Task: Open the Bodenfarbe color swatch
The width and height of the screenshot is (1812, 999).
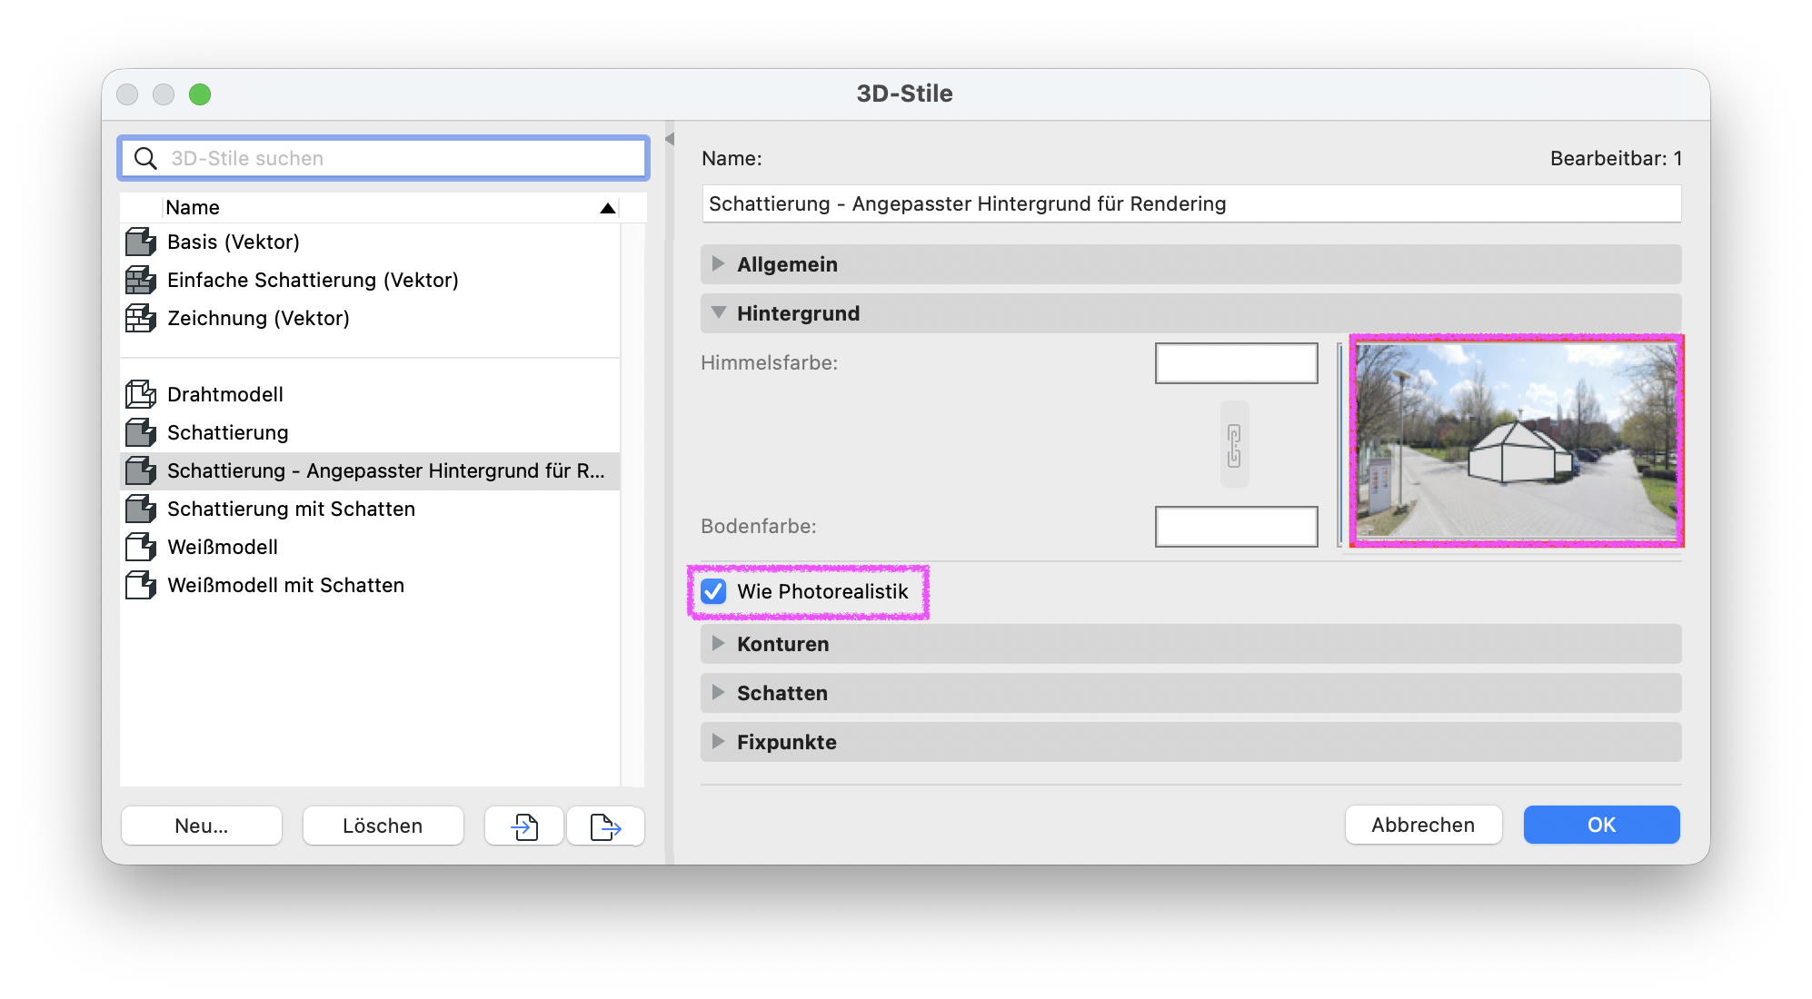Action: 1236,527
